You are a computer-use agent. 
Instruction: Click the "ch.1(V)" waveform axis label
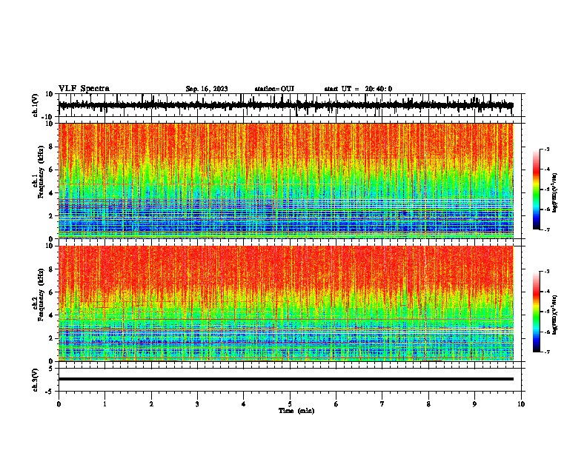36,105
